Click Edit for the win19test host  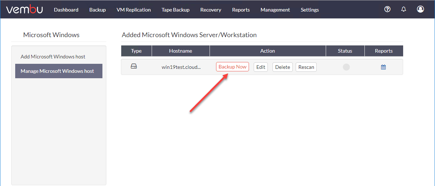(x=261, y=67)
